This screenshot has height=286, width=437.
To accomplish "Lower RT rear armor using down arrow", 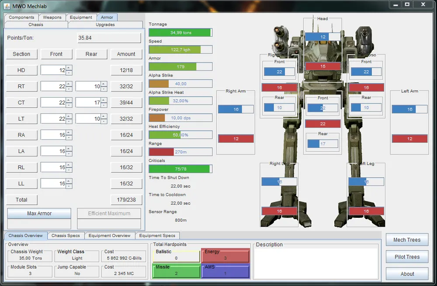I will click(104, 89).
